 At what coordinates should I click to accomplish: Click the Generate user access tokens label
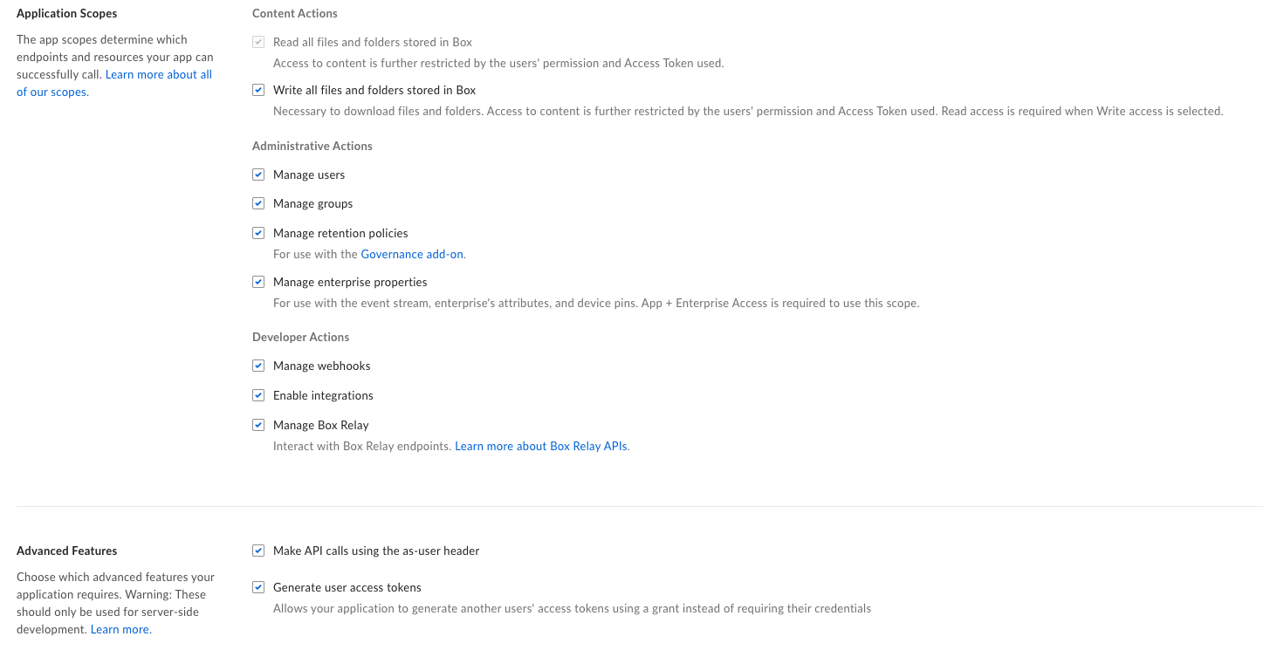coord(347,587)
